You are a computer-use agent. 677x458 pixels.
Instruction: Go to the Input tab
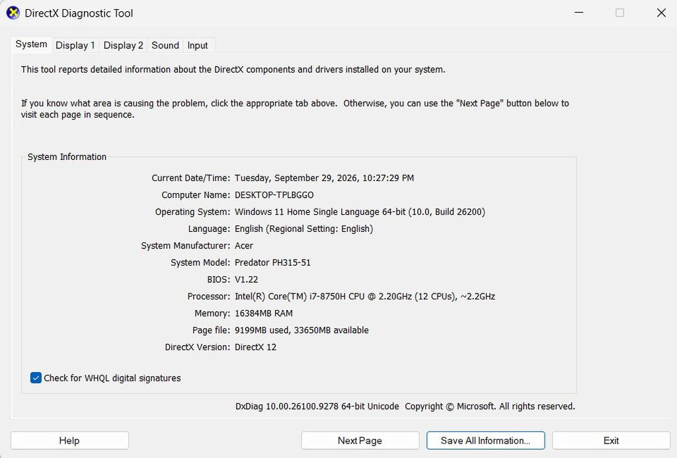(x=197, y=46)
